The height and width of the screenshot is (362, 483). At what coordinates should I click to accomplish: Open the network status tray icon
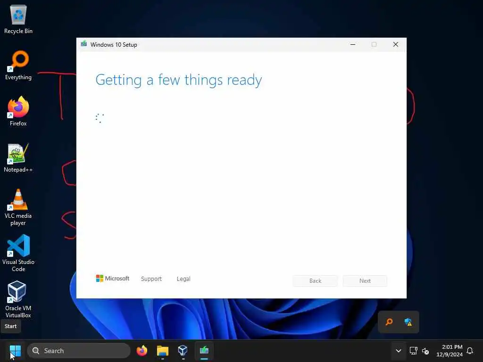[413, 351]
